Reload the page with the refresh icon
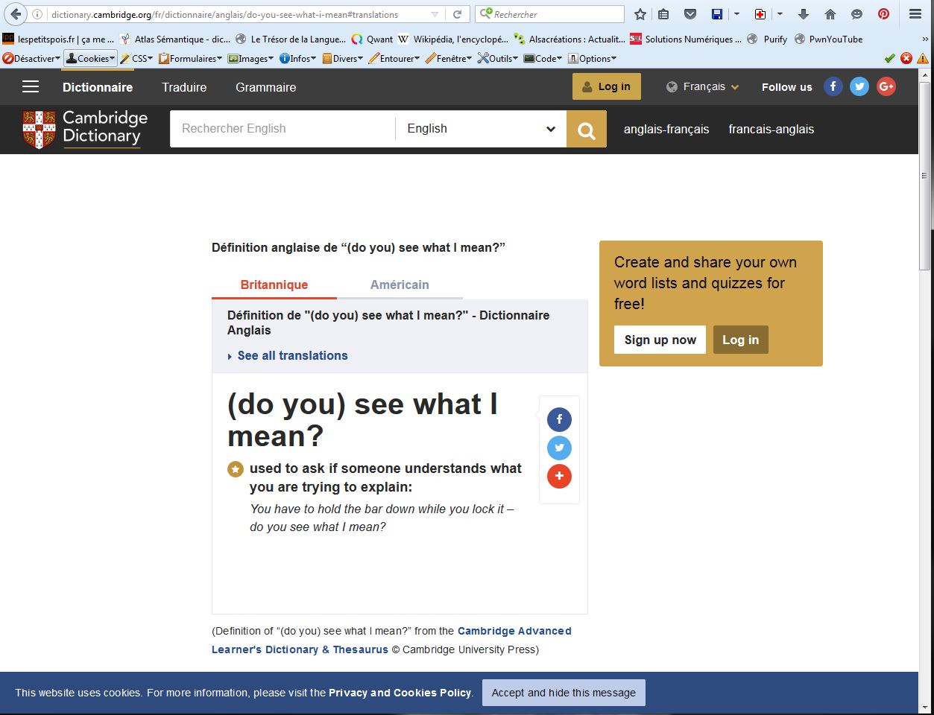Viewport: 934px width, 715px height. pos(458,14)
